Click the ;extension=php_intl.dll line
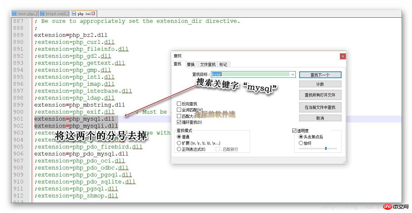This screenshot has height=213, width=412. (x=74, y=77)
